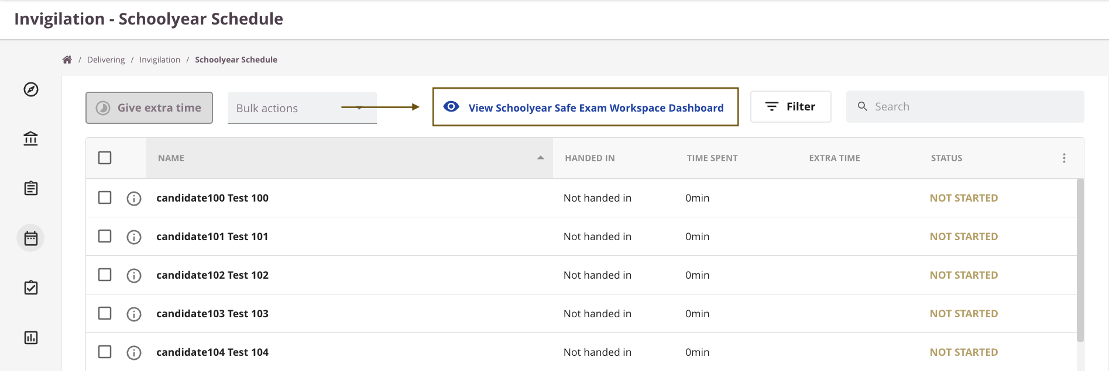Select checkbox for candidate104 Test 104
Image resolution: width=1109 pixels, height=371 pixels.
click(105, 352)
